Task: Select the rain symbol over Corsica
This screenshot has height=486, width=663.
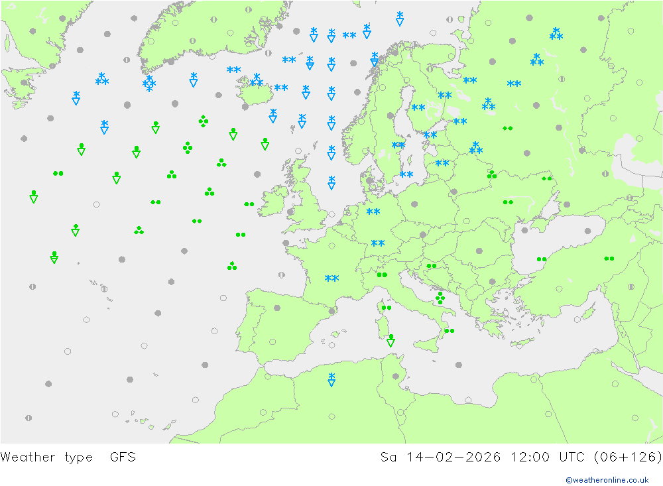Action: click(x=386, y=308)
